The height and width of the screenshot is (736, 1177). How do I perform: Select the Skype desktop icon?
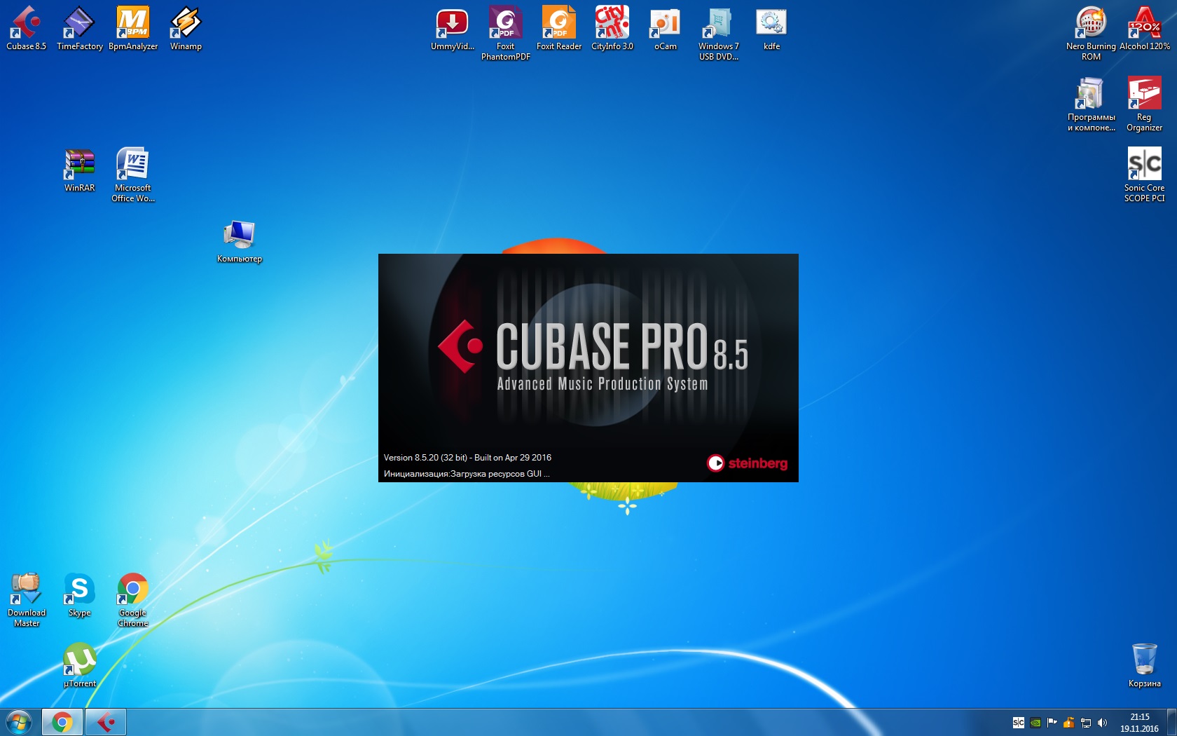tap(79, 594)
